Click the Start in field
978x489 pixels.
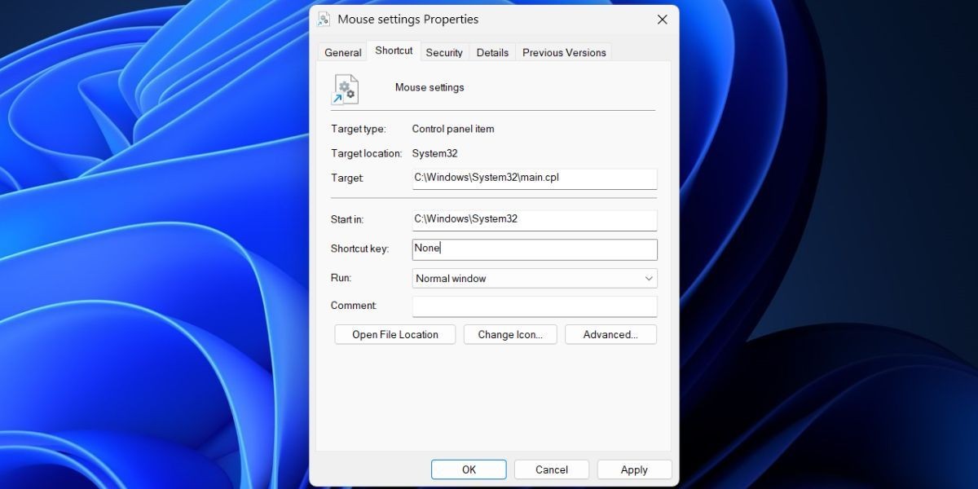coord(535,220)
